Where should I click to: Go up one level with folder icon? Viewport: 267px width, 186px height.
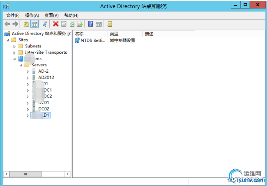point(26,24)
